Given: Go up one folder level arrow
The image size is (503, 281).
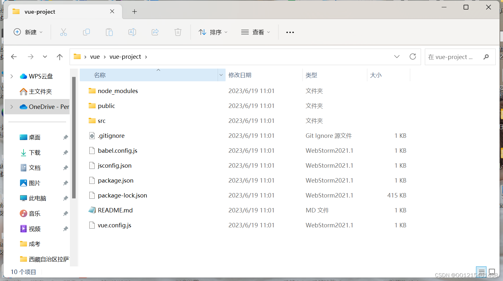Looking at the screenshot, I should 59,57.
